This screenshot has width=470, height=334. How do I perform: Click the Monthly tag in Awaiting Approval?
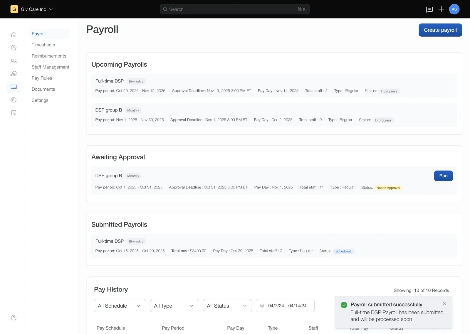point(133,176)
